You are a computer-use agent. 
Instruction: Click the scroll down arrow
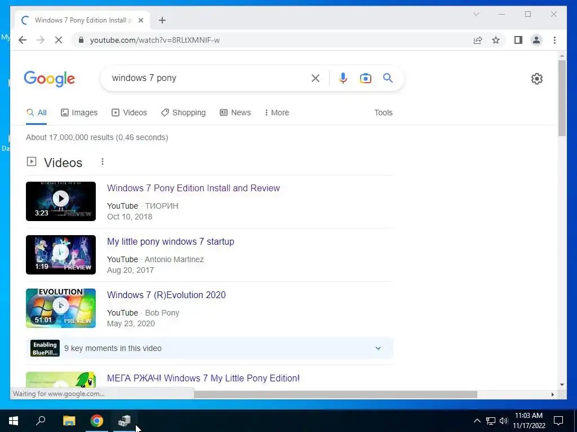click(x=562, y=385)
